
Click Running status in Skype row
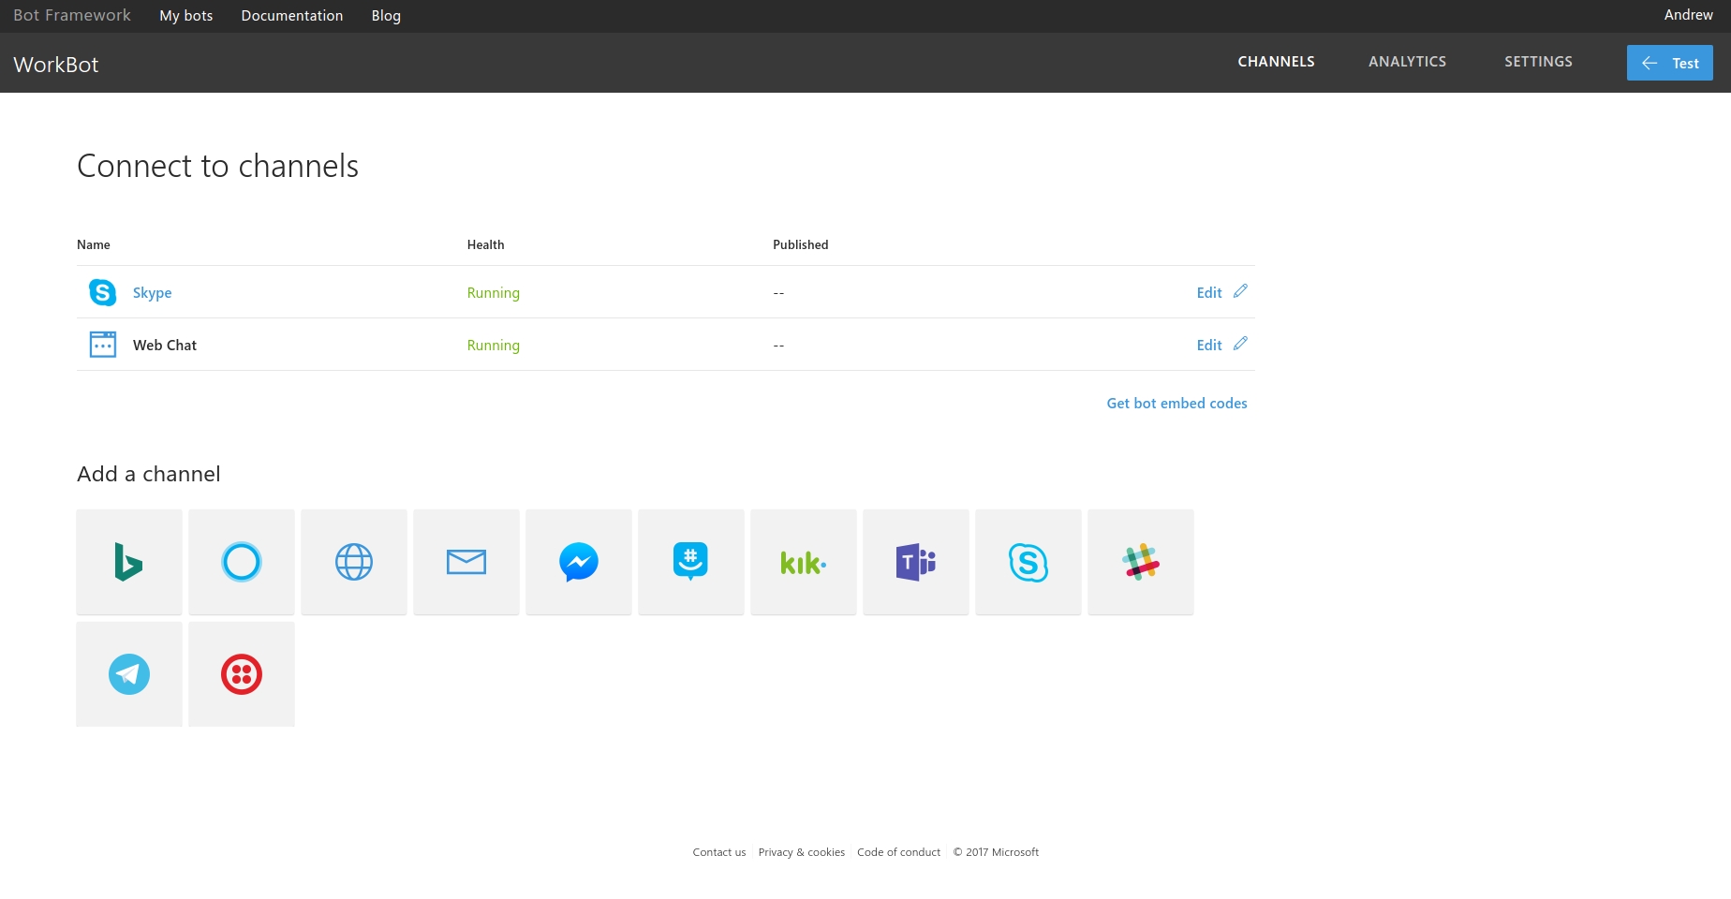point(493,293)
